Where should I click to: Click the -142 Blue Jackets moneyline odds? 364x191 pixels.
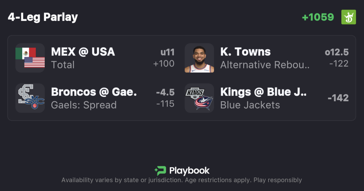pyautogui.click(x=338, y=98)
